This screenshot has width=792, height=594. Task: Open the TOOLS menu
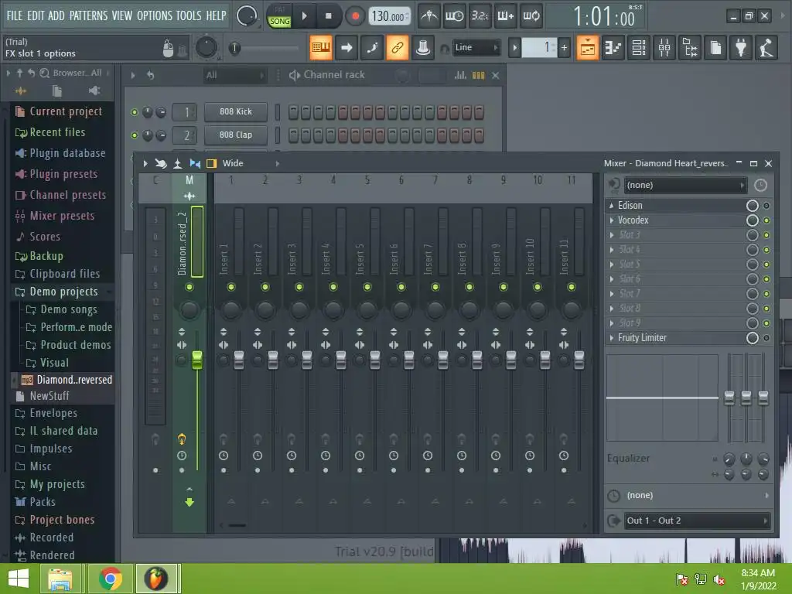click(189, 15)
